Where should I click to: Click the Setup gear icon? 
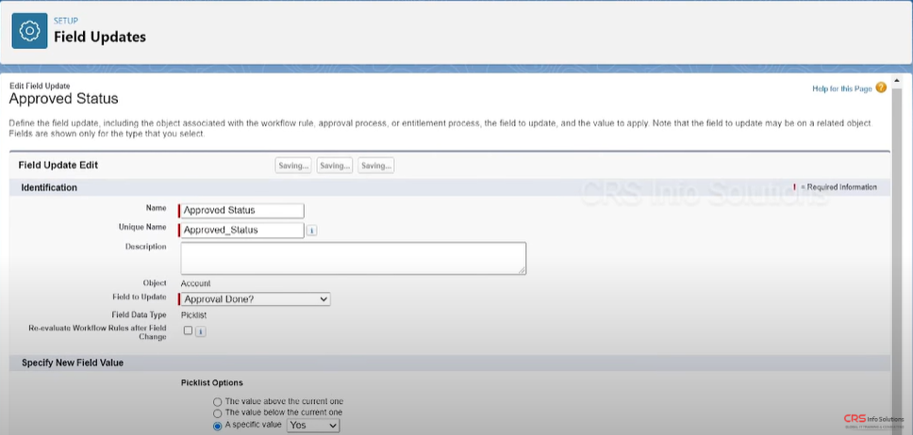pos(29,31)
